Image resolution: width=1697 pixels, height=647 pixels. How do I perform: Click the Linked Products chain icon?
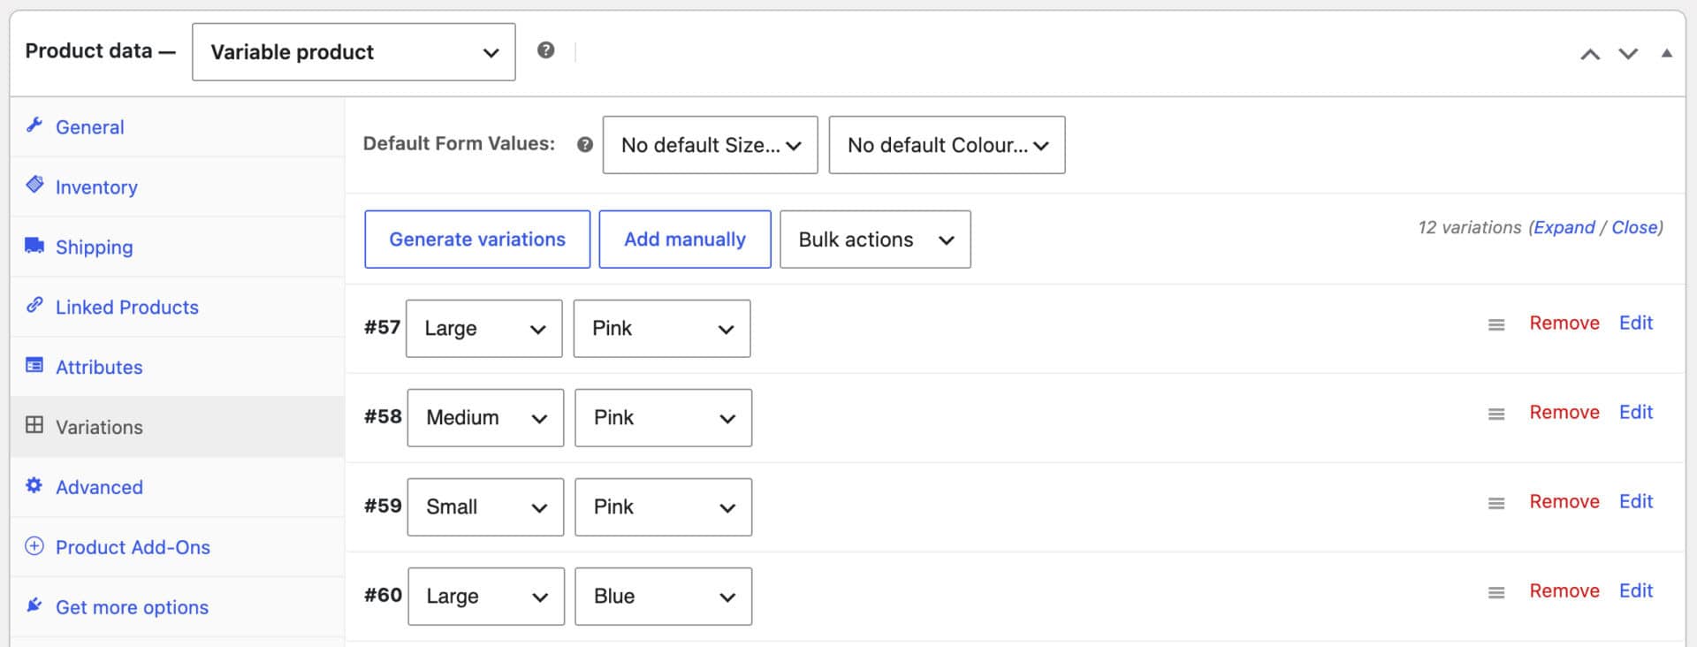click(x=34, y=305)
